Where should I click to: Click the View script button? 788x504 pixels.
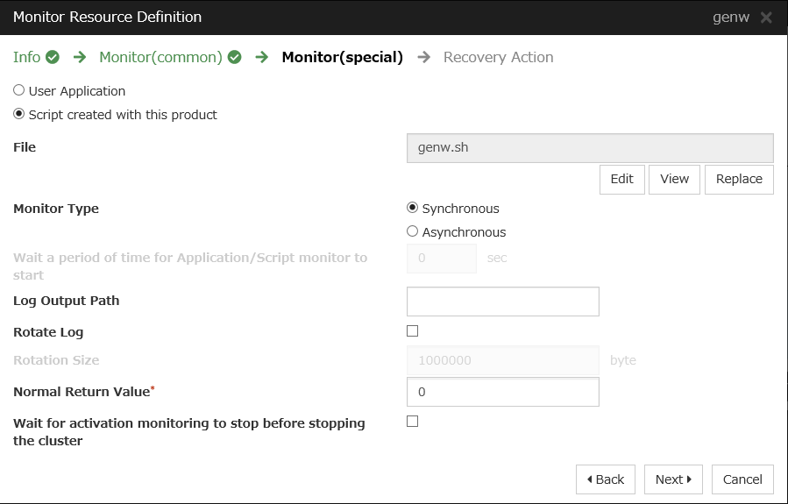(x=674, y=179)
